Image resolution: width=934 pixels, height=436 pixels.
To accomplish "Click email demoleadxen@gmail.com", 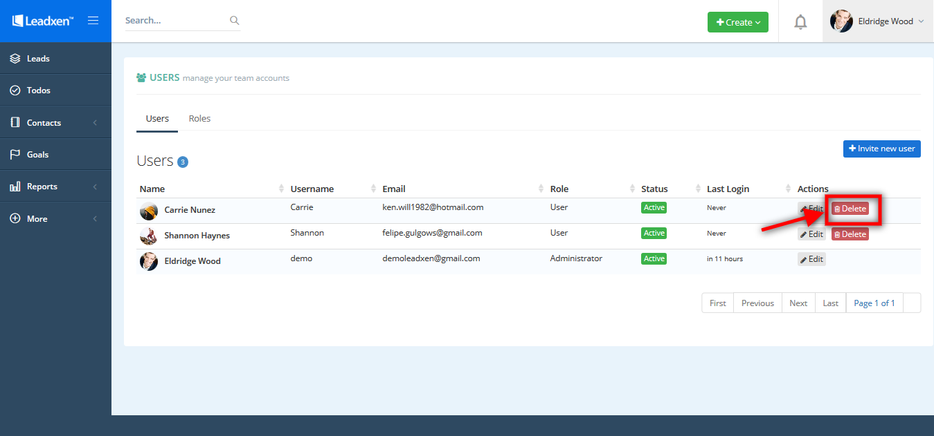I will click(431, 258).
